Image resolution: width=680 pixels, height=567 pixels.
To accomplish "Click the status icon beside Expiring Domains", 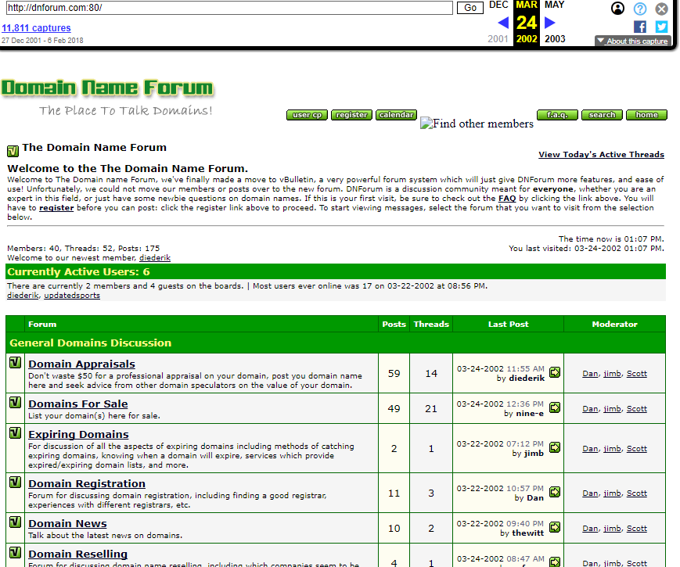I will (x=14, y=433).
